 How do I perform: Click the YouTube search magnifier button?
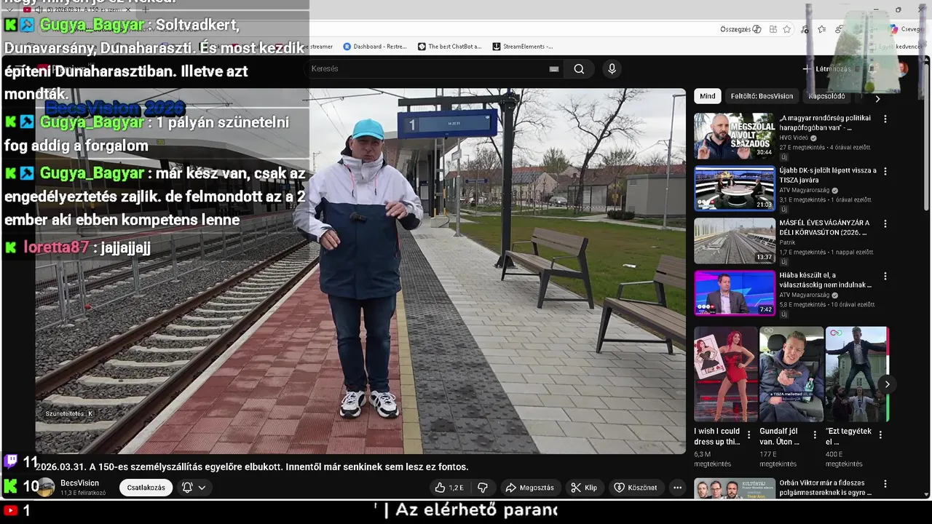[x=579, y=69]
